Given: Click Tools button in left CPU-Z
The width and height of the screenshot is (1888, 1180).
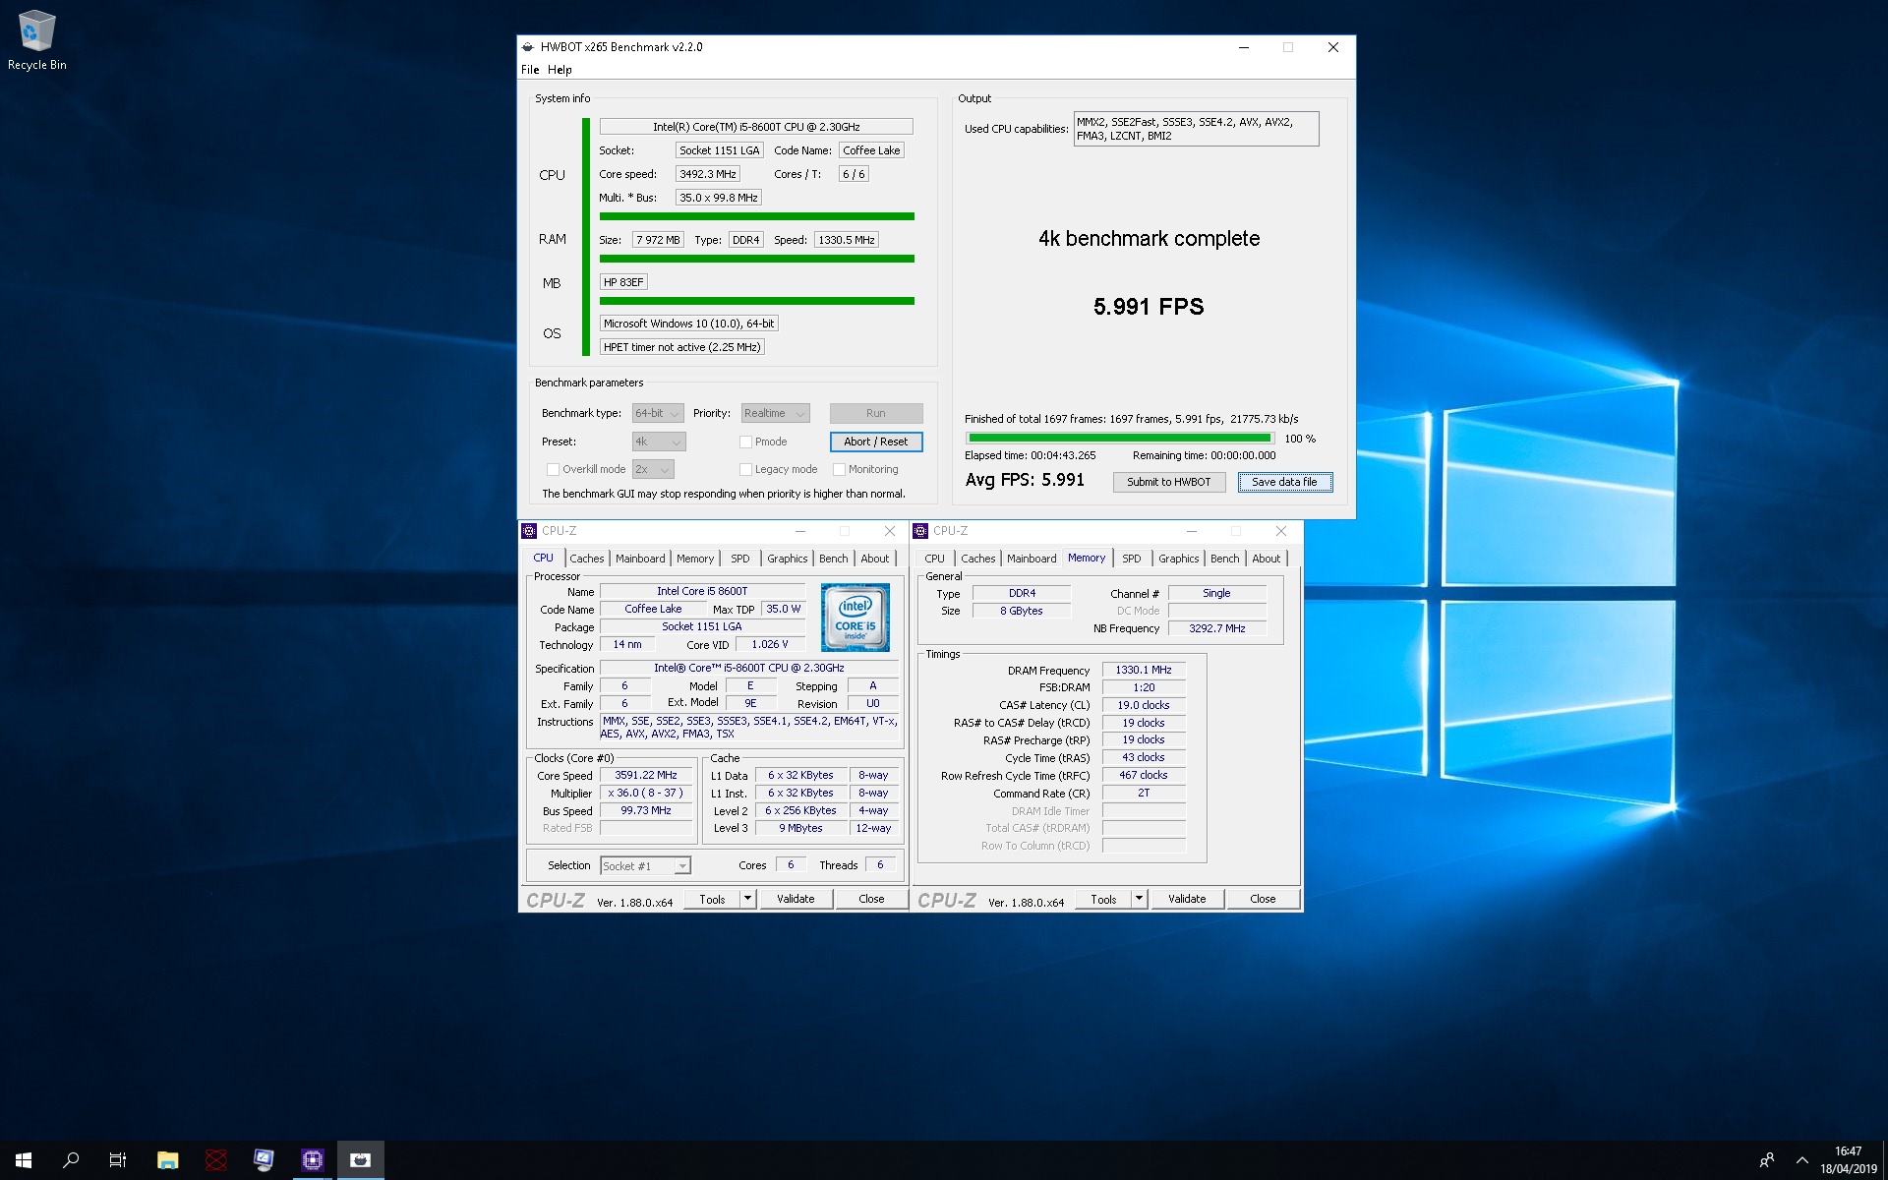Looking at the screenshot, I should [712, 899].
